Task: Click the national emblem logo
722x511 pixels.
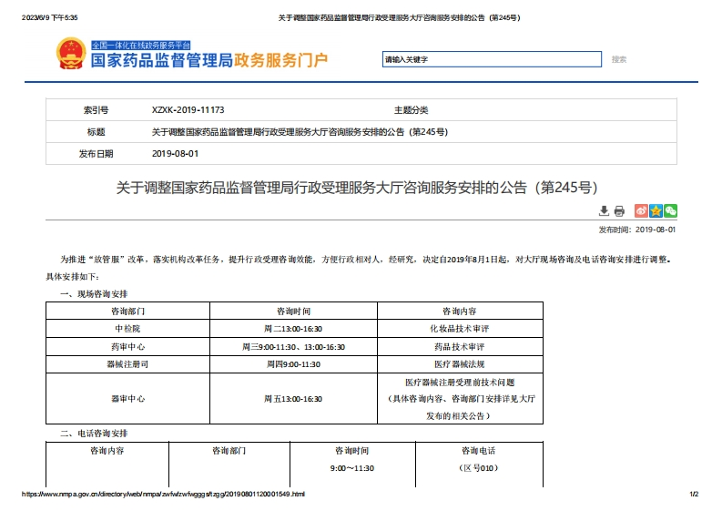Action: [68, 55]
